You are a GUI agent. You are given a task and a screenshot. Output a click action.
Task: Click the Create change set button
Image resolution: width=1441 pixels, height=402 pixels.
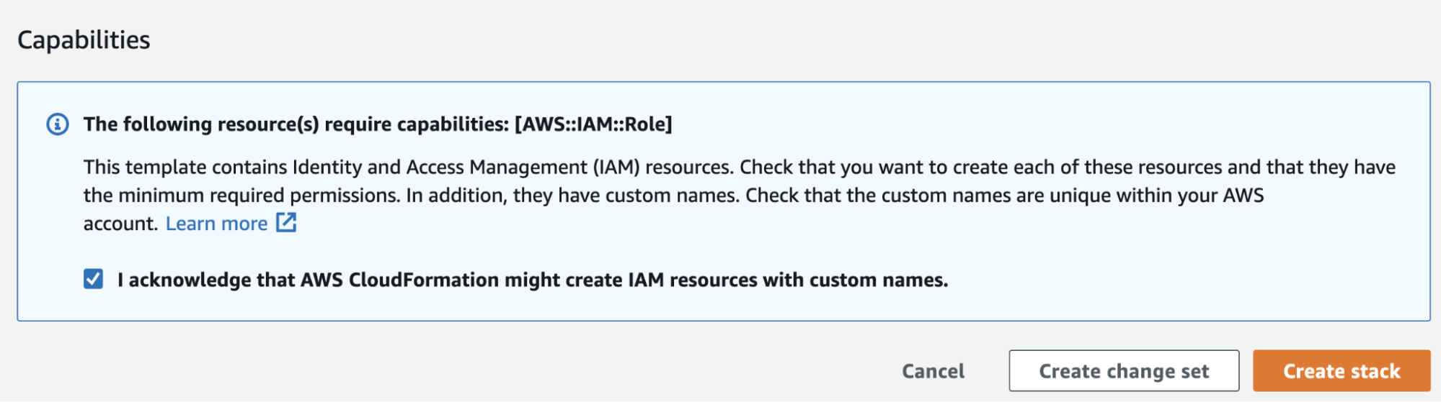(x=1123, y=371)
